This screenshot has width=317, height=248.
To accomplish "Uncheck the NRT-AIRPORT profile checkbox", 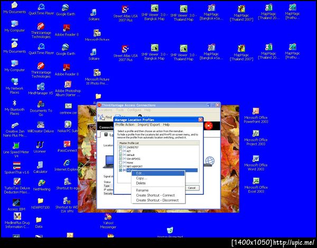I will coord(120,167).
